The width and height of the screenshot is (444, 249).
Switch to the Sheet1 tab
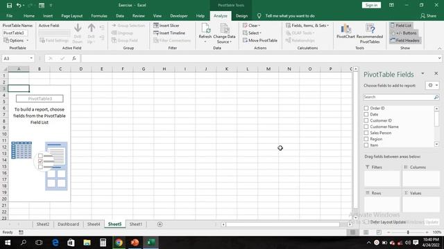pos(136,224)
